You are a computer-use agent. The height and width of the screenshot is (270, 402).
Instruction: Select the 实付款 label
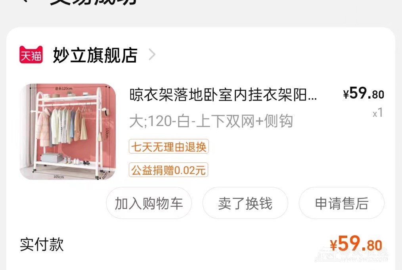coord(42,244)
